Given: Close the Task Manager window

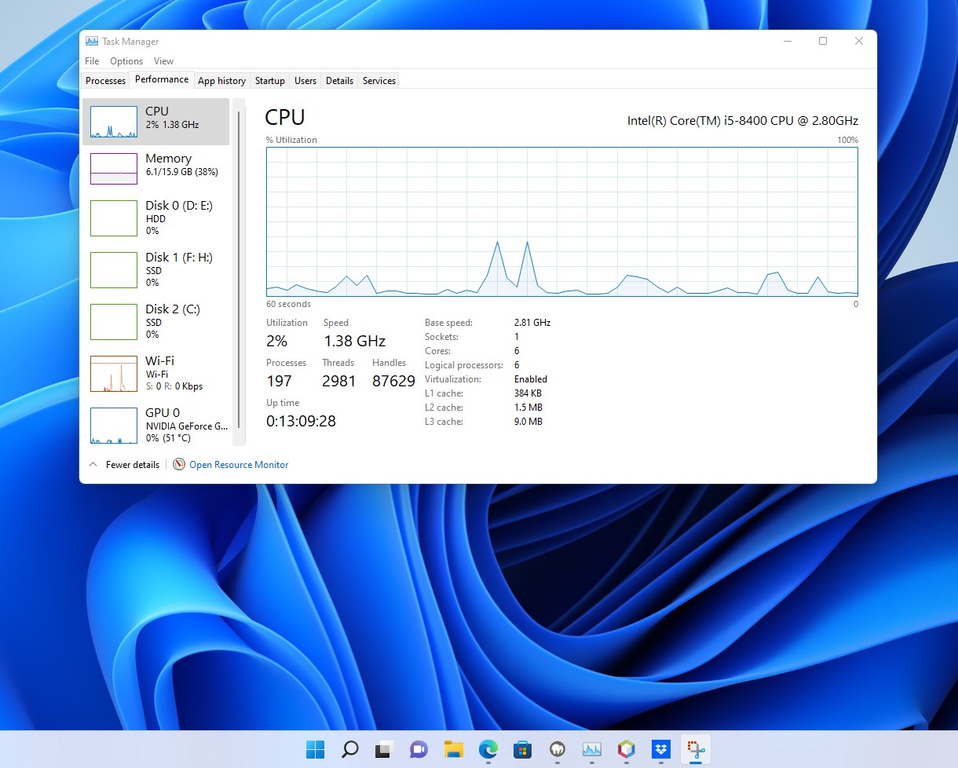Looking at the screenshot, I should [x=859, y=41].
